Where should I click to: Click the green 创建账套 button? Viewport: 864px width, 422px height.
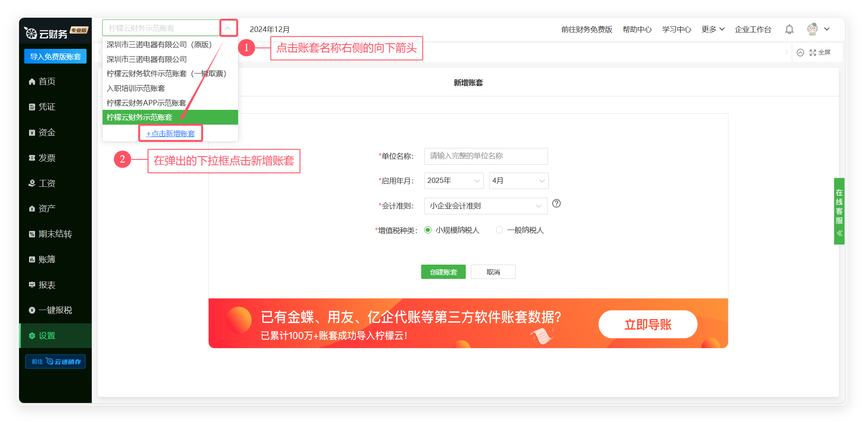(x=443, y=272)
